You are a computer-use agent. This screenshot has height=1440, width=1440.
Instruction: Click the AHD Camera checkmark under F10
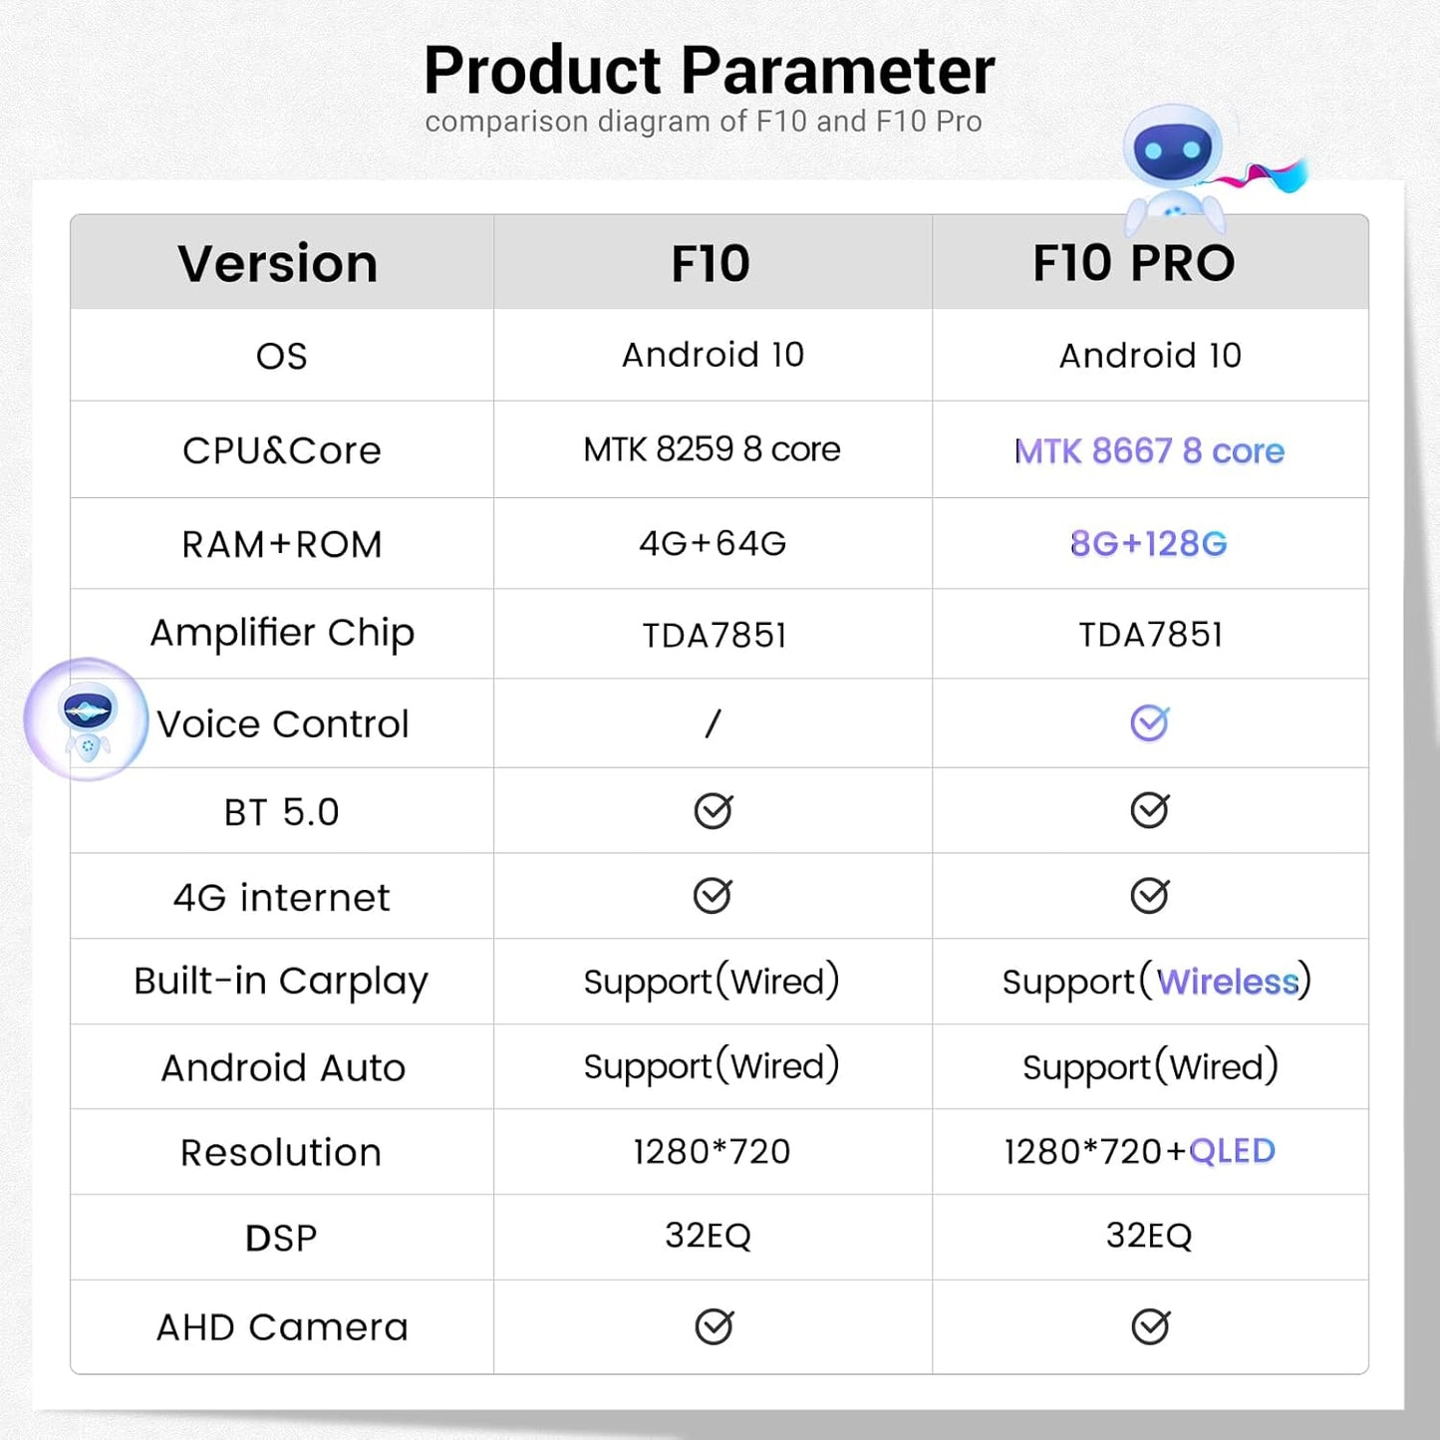(x=714, y=1326)
